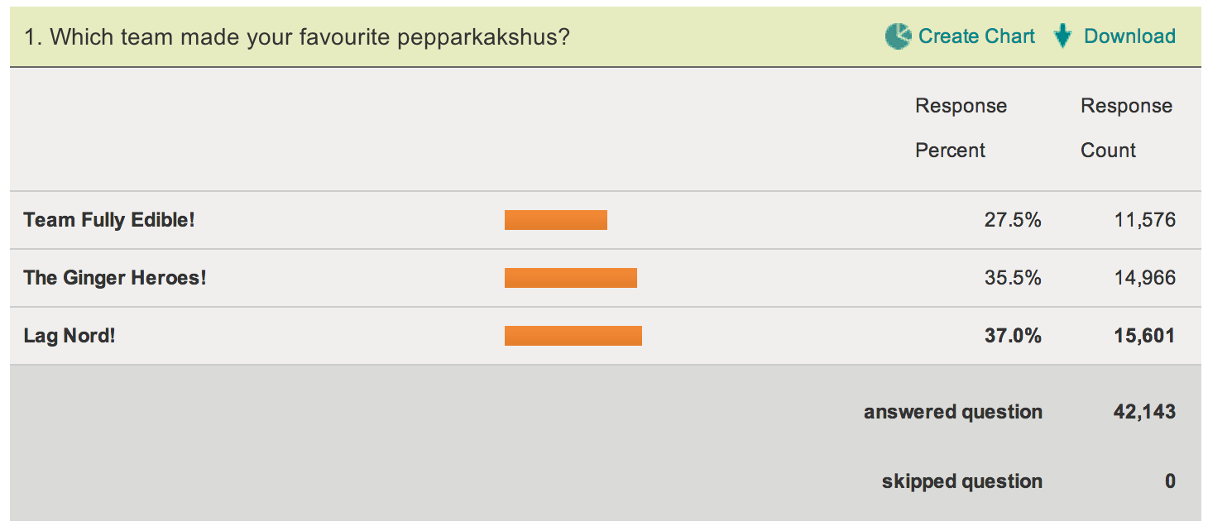This screenshot has height=531, width=1208.
Task: Click the Lag Nord! orange bar
Action: pos(573,336)
